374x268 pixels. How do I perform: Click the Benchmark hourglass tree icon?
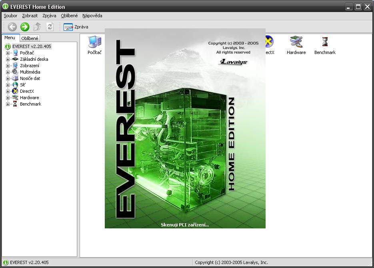[x=15, y=104]
